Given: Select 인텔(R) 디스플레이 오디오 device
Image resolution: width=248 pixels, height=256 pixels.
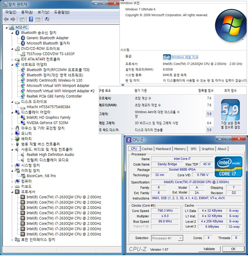Looking at the screenshot, I should (x=48, y=160).
